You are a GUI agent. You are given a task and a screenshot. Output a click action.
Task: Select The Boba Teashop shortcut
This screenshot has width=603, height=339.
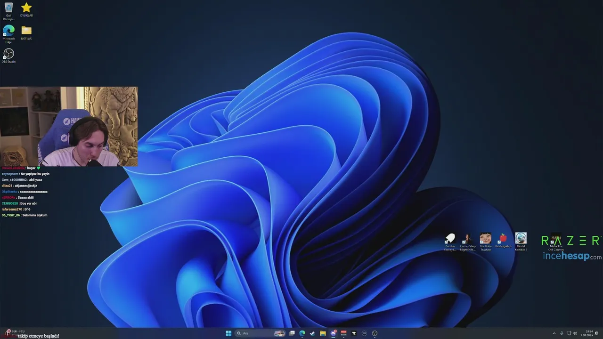pos(485,242)
